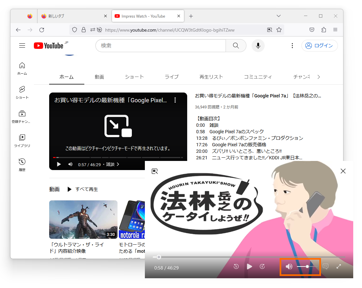Viewport: 362px width, 288px height.
Task: Toggle the sidebar with the hamburger icon
Action: click(22, 46)
